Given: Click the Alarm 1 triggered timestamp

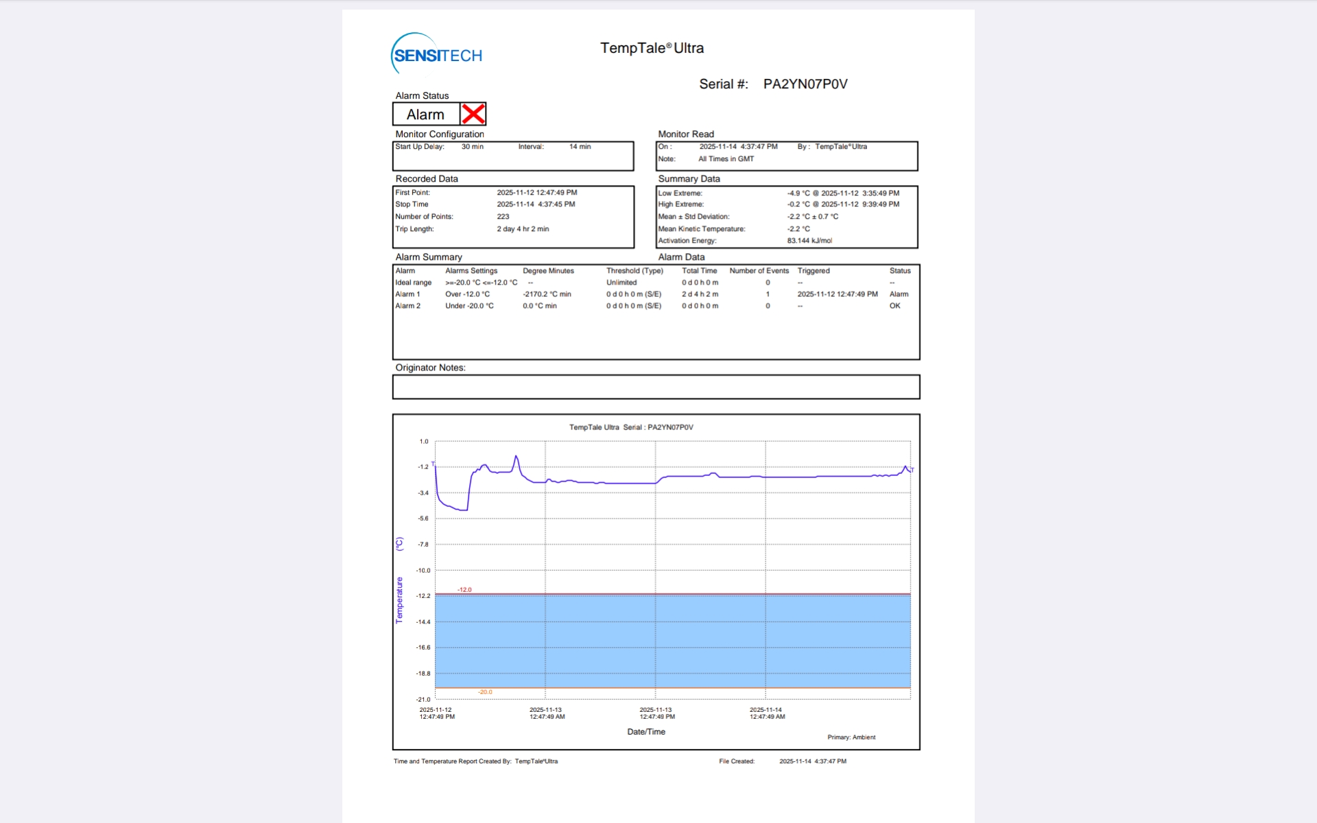Looking at the screenshot, I should point(837,294).
